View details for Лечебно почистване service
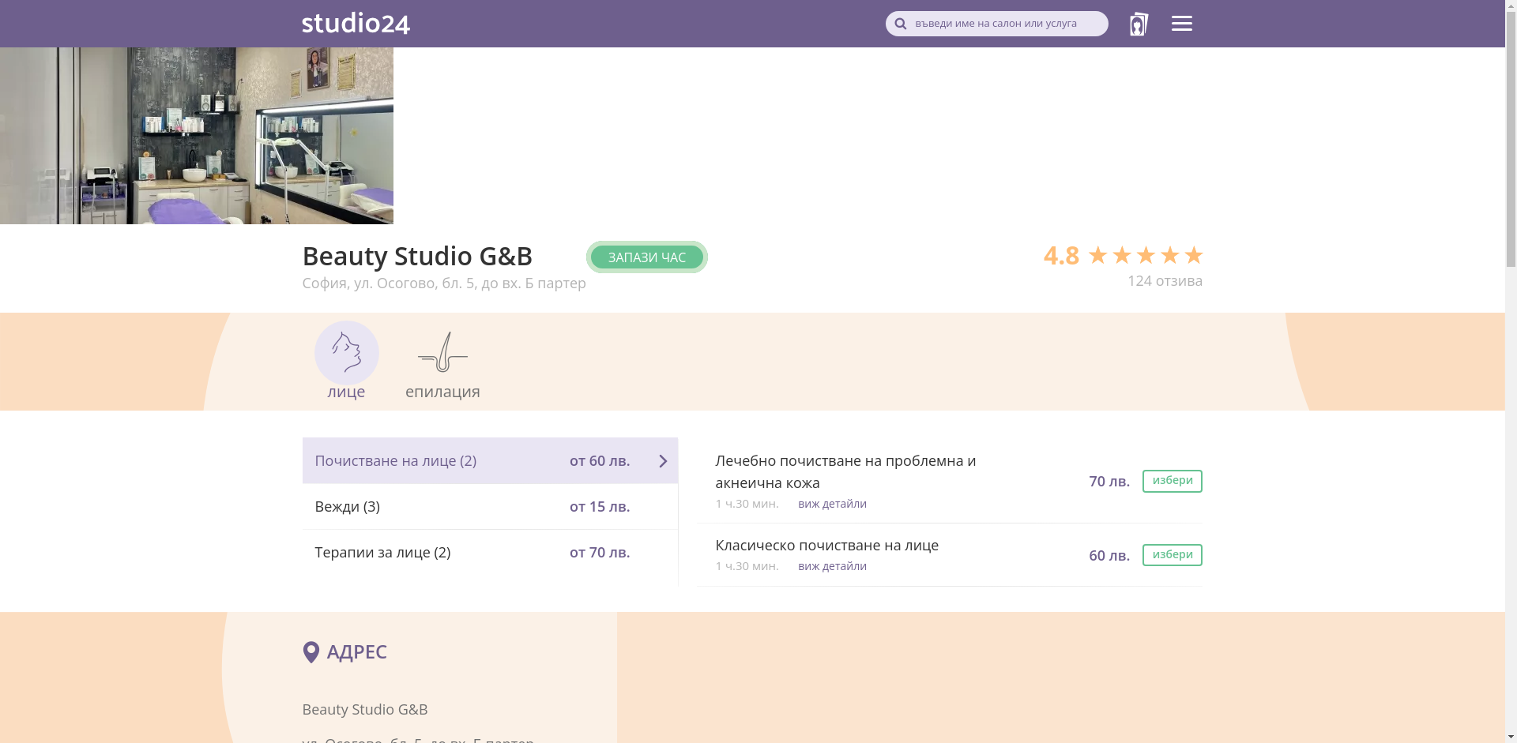Image resolution: width=1517 pixels, height=743 pixels. coord(832,504)
